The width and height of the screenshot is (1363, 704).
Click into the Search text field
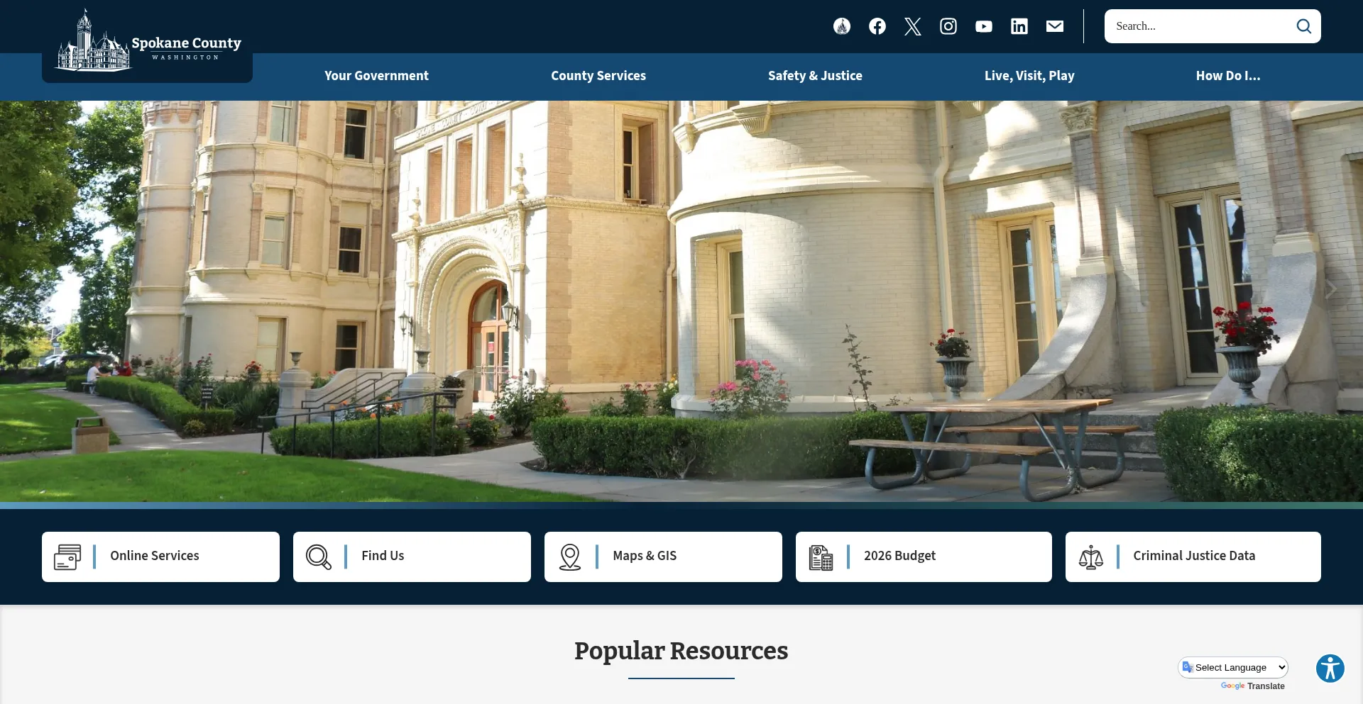pyautogui.click(x=1200, y=26)
